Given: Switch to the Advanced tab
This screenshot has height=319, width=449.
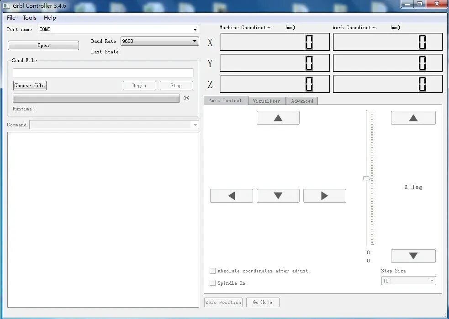Looking at the screenshot, I should point(302,101).
